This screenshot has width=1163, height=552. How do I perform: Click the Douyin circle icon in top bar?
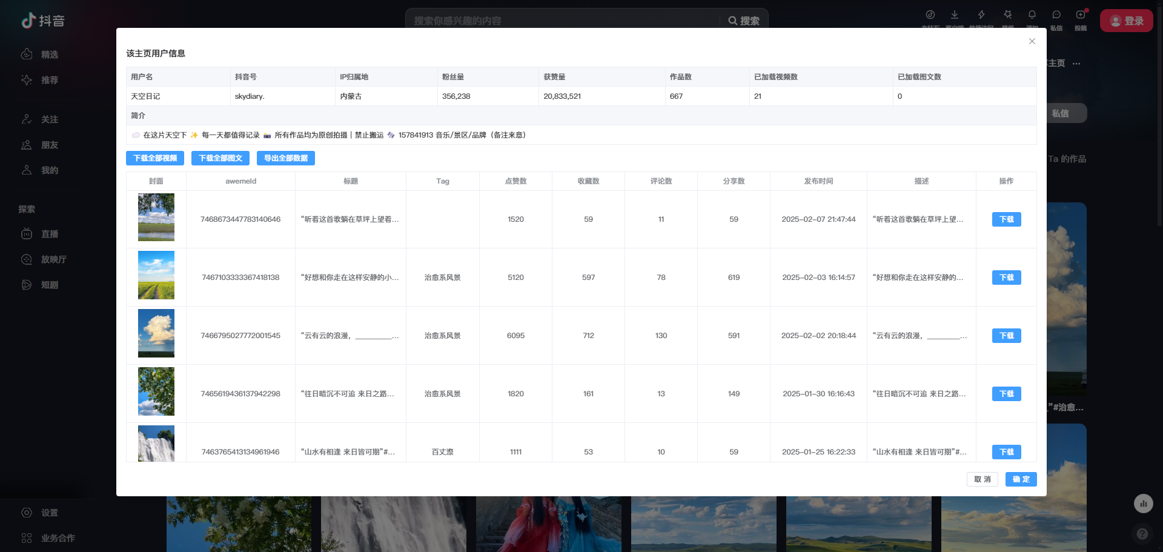pyautogui.click(x=930, y=15)
